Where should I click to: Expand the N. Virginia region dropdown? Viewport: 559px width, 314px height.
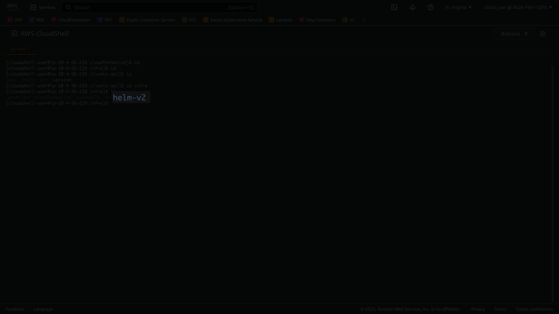click(458, 7)
